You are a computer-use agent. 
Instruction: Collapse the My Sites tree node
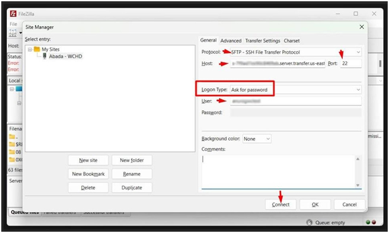tap(30, 49)
